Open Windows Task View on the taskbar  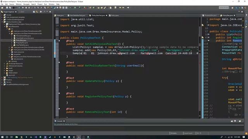pos(12,137)
